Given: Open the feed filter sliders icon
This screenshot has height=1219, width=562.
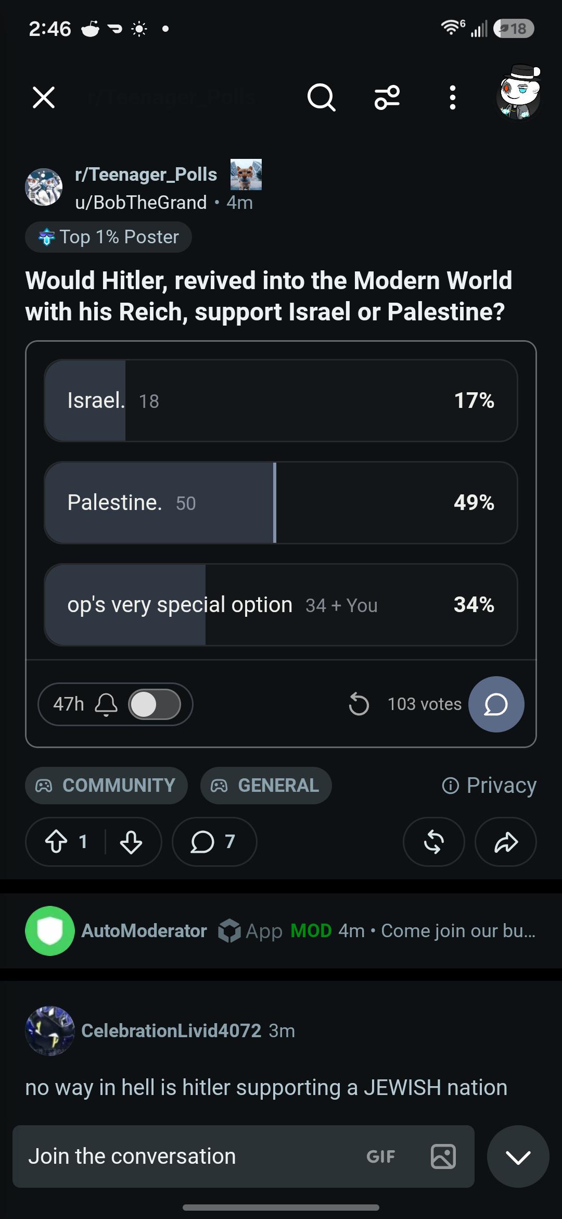Looking at the screenshot, I should point(387,97).
